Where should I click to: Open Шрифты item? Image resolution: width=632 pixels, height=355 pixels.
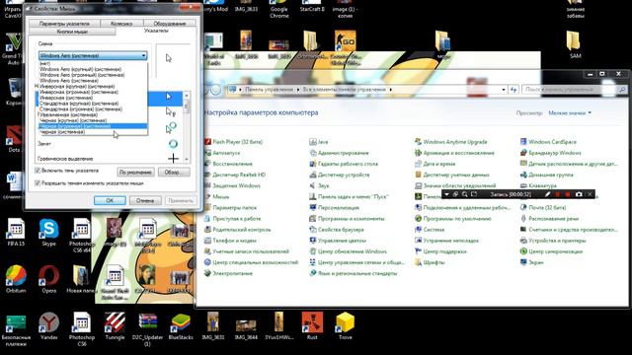click(430, 262)
